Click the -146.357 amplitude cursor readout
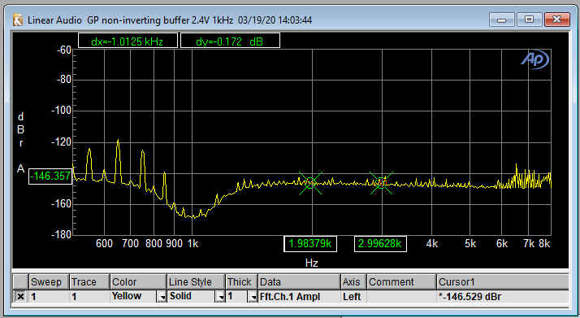This screenshot has width=580, height=318. tap(50, 176)
